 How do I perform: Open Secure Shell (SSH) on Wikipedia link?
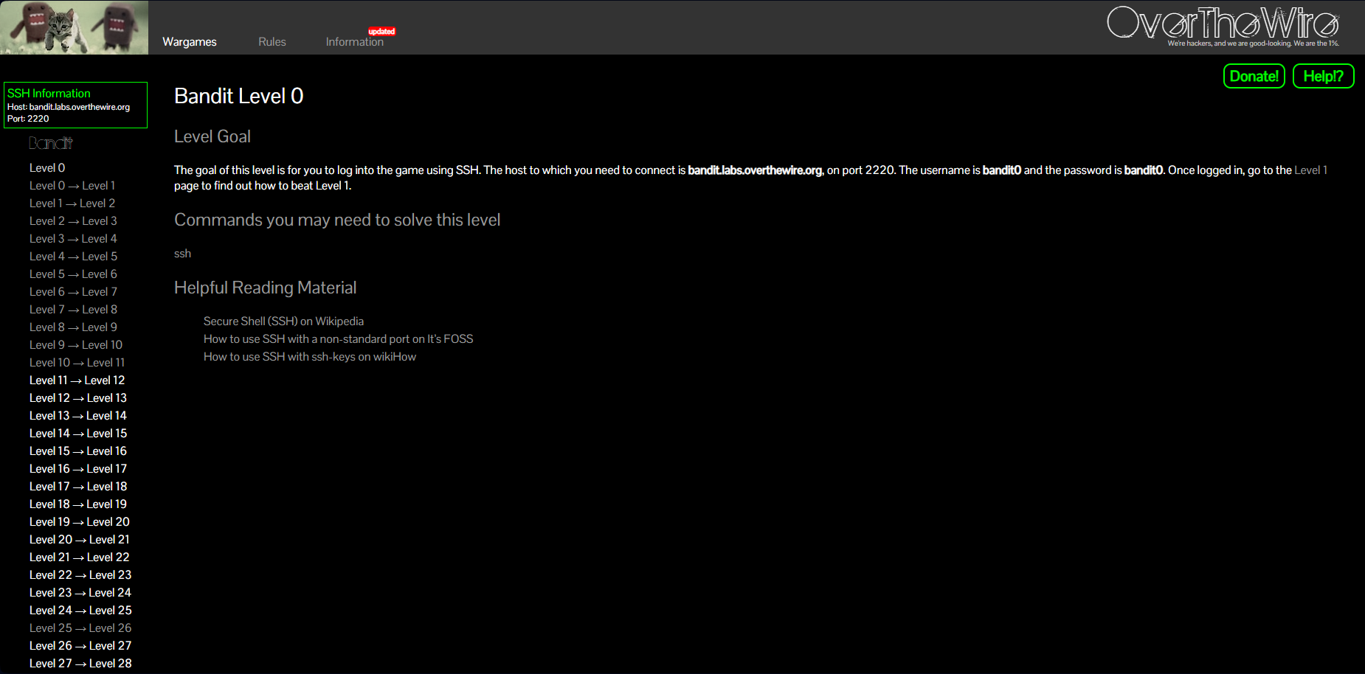coord(283,322)
